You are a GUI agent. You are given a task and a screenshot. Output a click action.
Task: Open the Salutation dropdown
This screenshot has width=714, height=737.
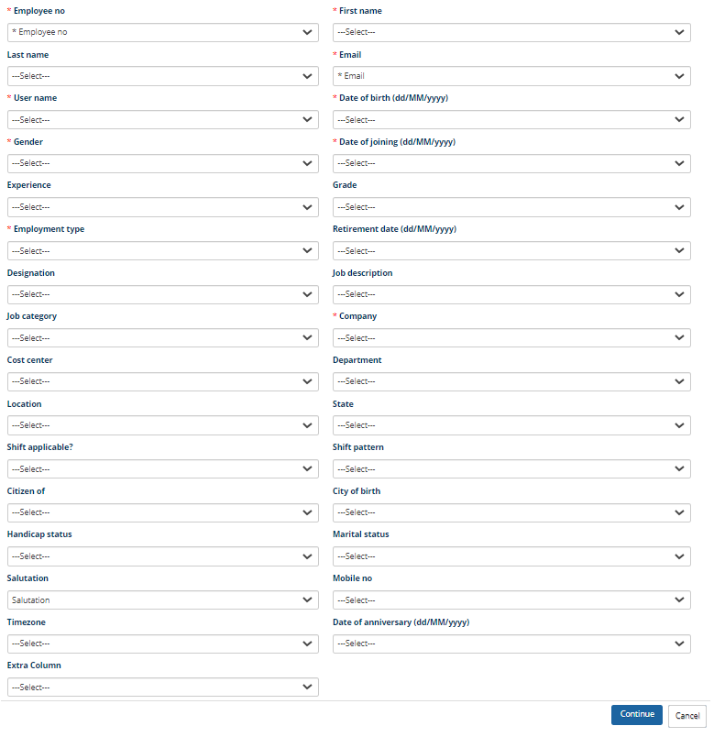163,600
